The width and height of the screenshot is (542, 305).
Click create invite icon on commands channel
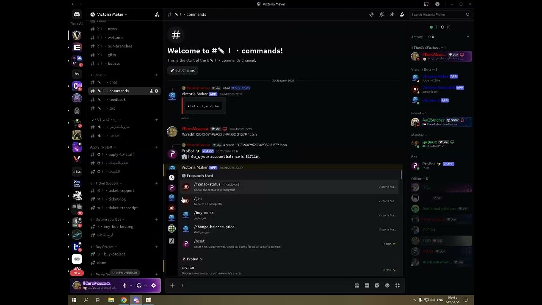coord(151,91)
